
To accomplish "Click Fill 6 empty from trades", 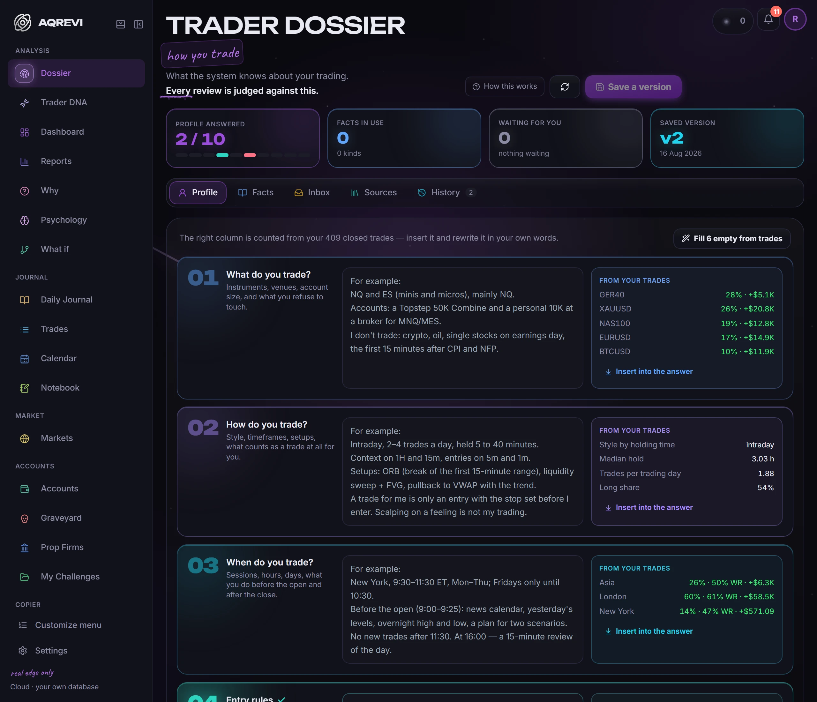I will (732, 238).
